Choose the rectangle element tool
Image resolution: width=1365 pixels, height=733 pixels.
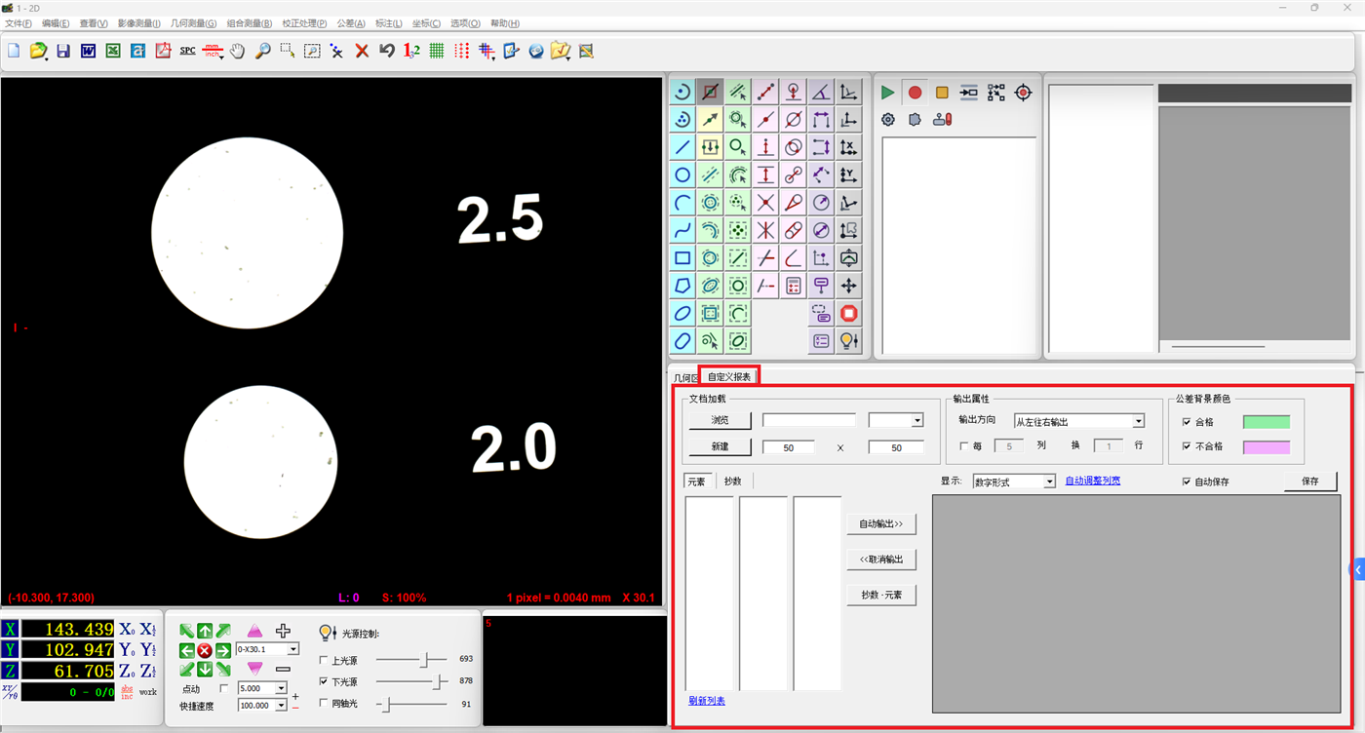tap(682, 258)
